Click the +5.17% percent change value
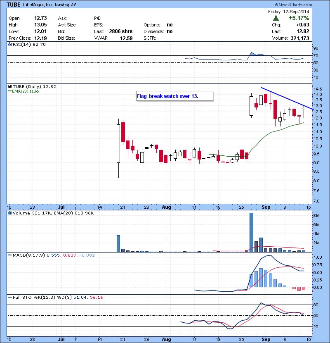Screen dimensions: 330x343 pyautogui.click(x=299, y=18)
